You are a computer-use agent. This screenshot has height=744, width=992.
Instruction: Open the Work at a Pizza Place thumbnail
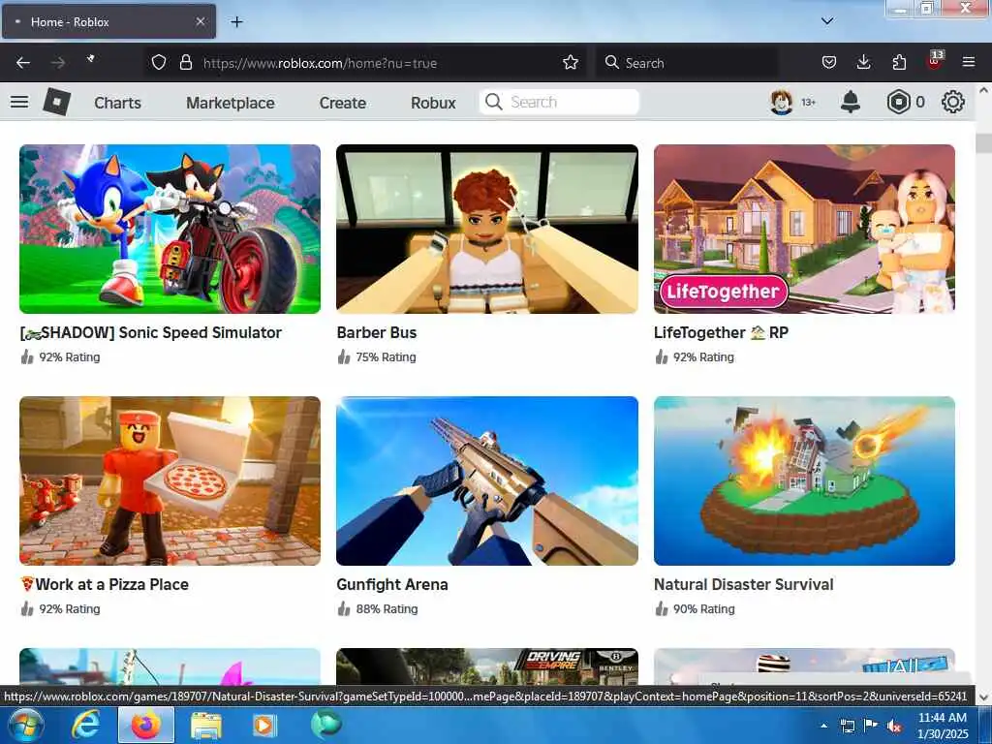170,480
